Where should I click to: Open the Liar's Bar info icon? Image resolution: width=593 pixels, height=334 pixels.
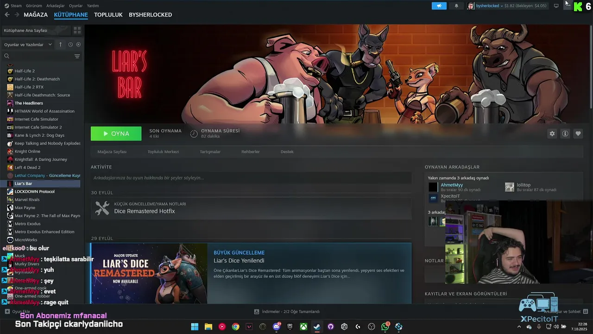(565, 134)
